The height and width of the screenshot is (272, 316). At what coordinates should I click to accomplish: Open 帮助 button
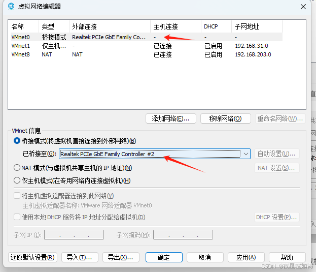tap(287, 257)
